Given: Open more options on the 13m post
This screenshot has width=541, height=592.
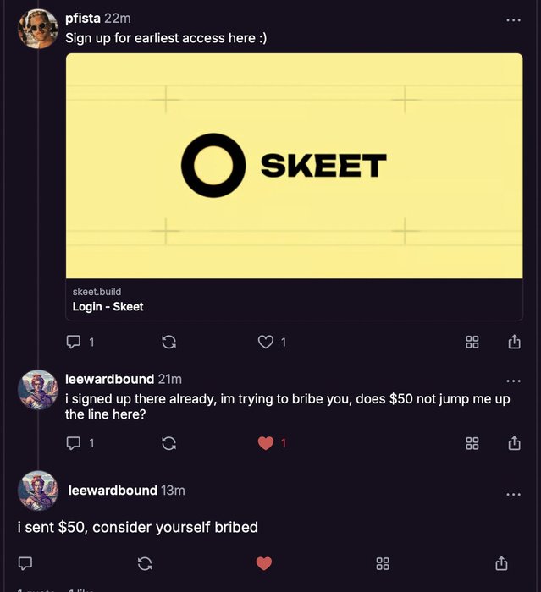Looking at the screenshot, I should 513,494.
